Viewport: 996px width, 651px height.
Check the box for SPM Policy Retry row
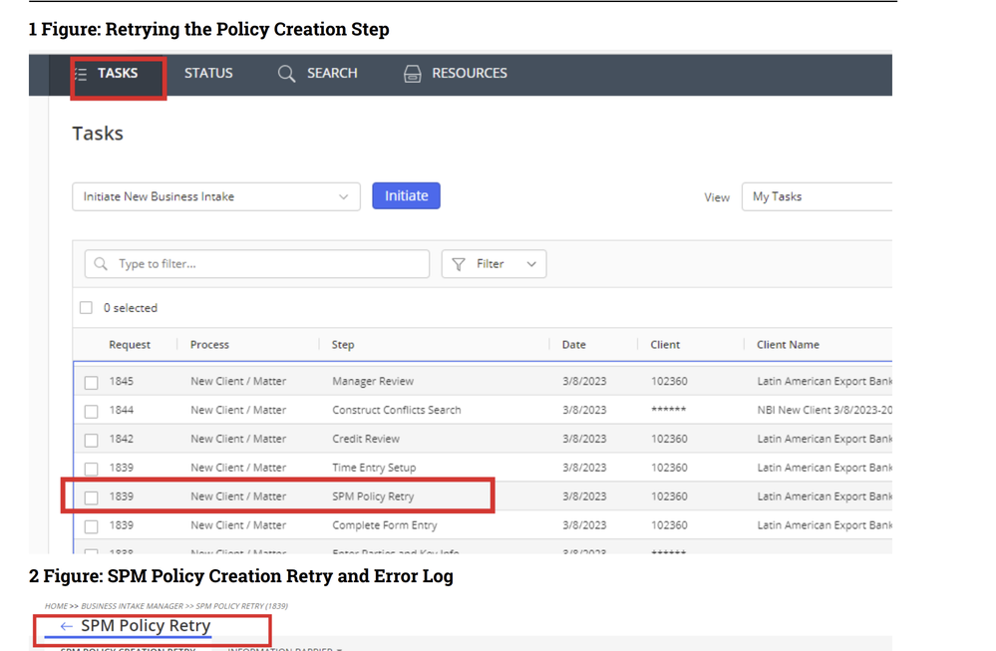click(92, 497)
